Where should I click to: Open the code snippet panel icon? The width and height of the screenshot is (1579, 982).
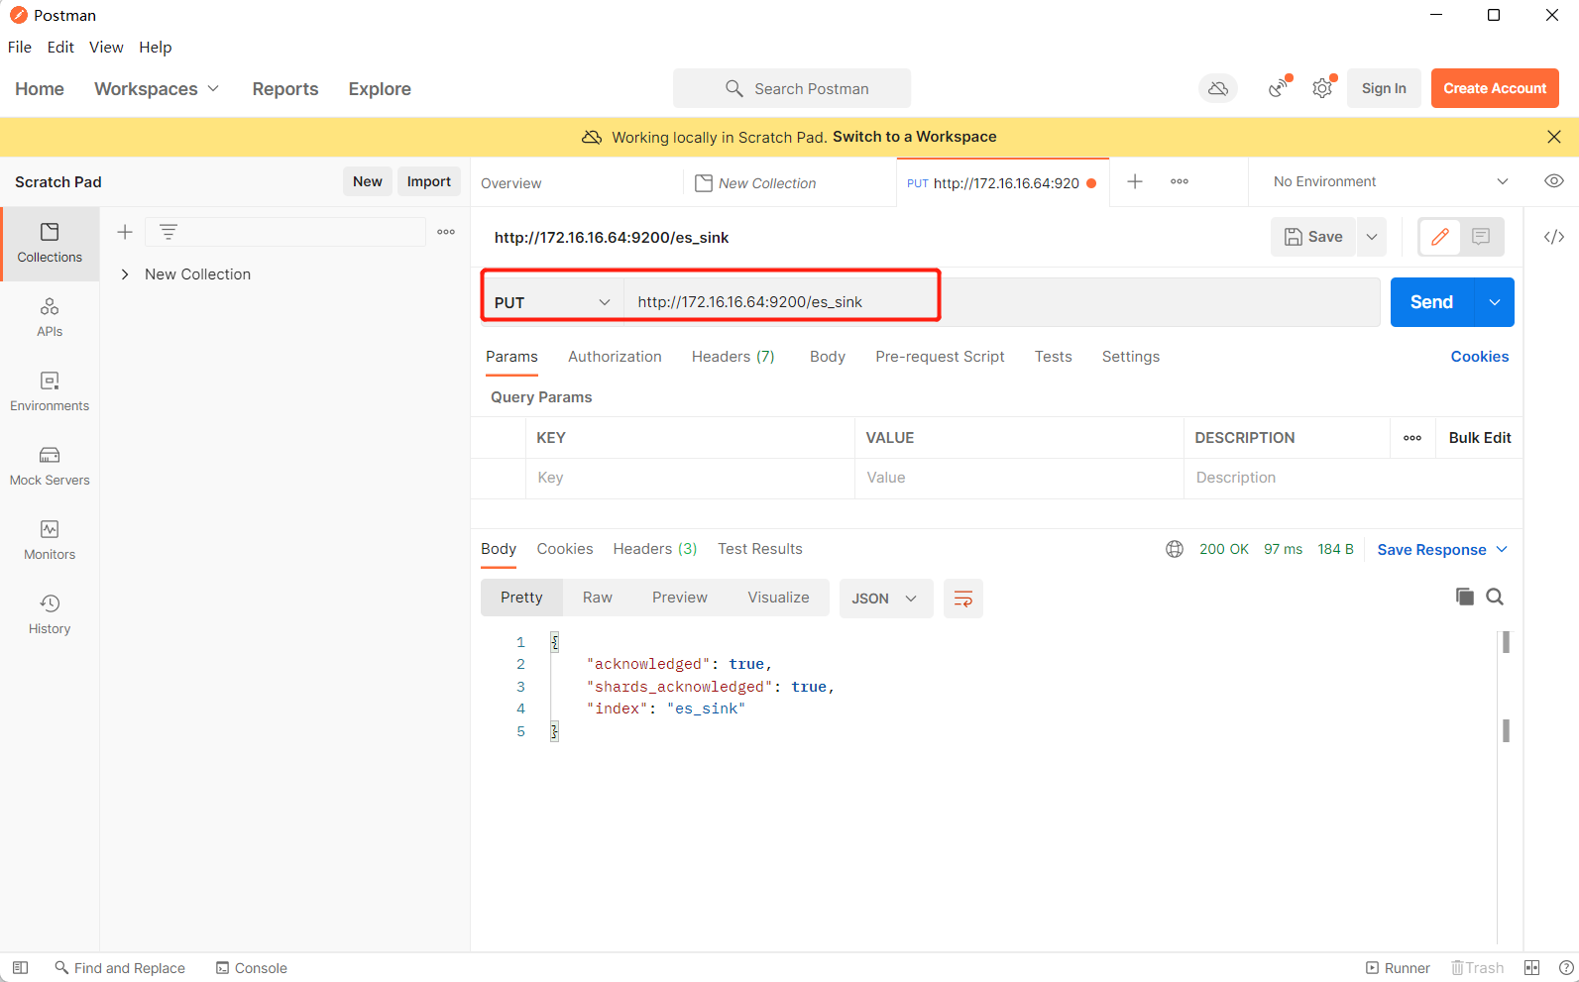point(1554,237)
